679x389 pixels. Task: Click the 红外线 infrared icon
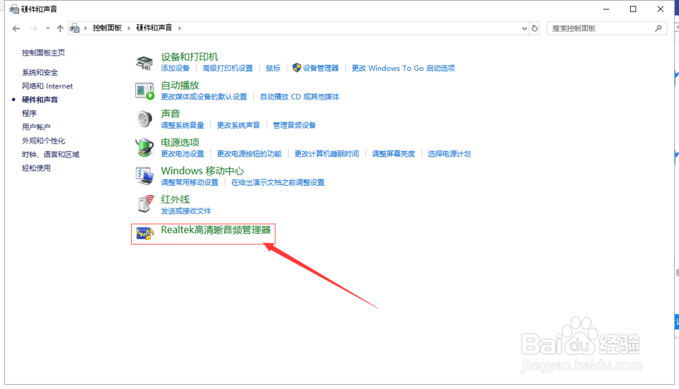pos(145,204)
